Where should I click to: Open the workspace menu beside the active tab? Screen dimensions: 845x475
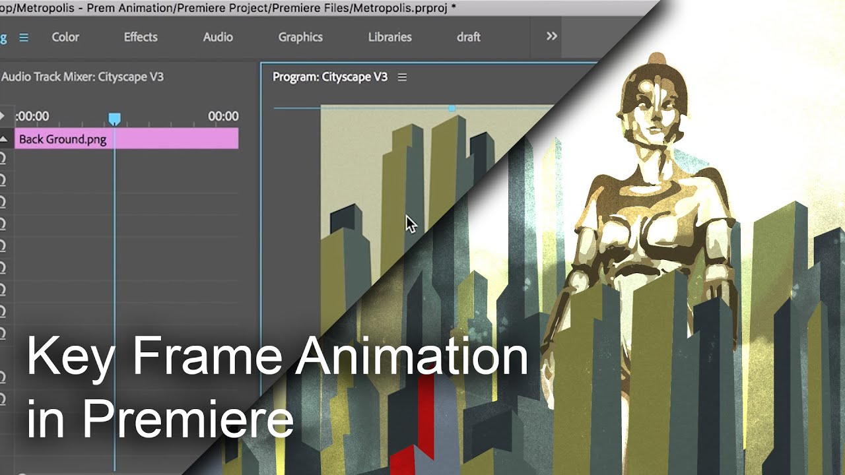click(x=24, y=38)
